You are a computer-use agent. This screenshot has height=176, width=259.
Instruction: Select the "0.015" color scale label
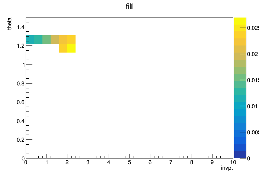[253, 80]
